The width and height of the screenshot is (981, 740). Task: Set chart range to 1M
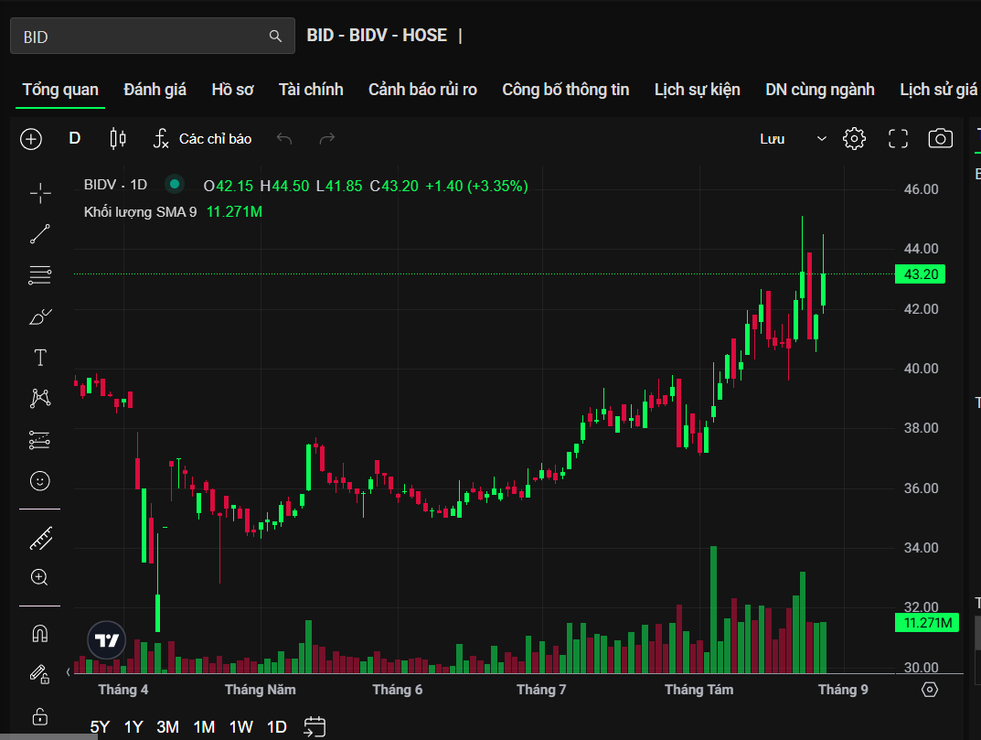click(205, 727)
